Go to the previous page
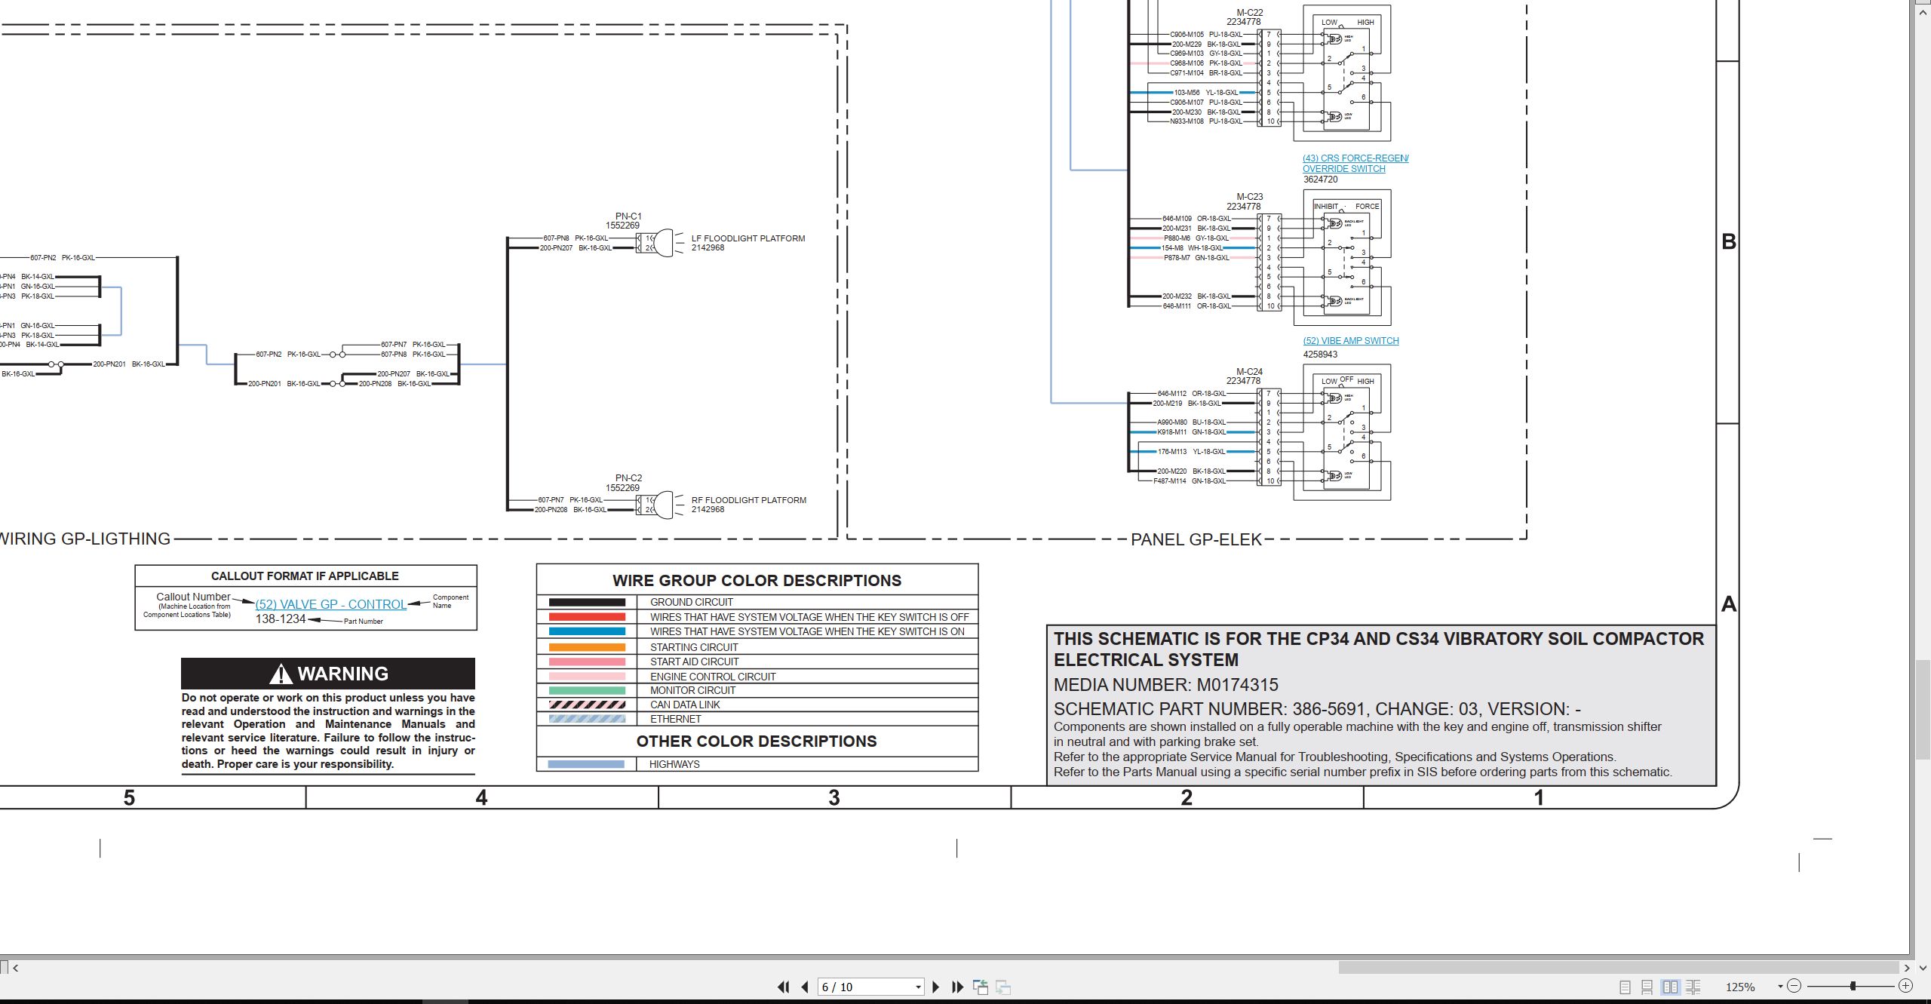Viewport: 1931px width, 1004px height. tap(805, 987)
